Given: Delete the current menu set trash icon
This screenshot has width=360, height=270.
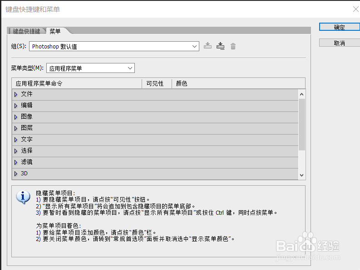Looking at the screenshot, I should 233,46.
